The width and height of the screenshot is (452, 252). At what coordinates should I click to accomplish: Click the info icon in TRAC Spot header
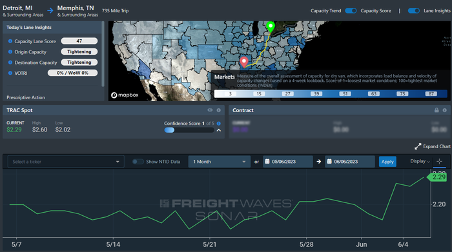click(x=218, y=110)
